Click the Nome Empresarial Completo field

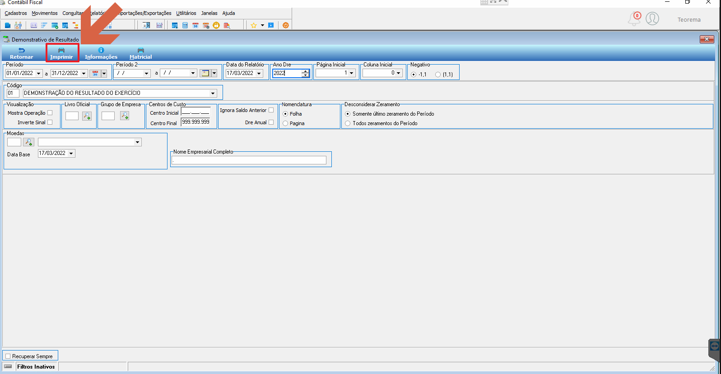click(249, 160)
